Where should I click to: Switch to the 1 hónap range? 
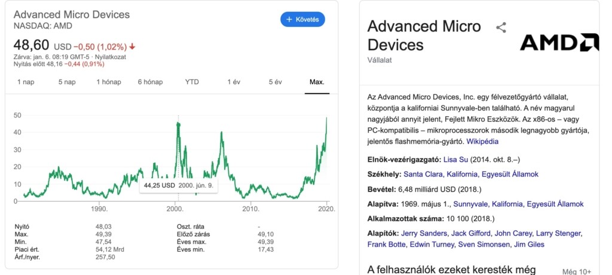point(109,82)
